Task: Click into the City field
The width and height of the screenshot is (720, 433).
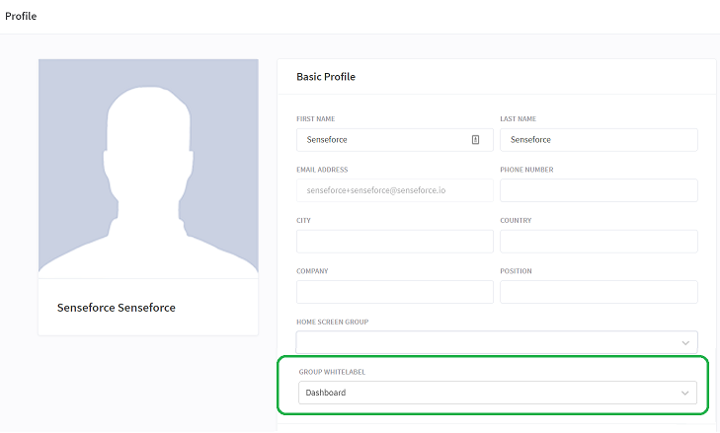Action: (394, 242)
